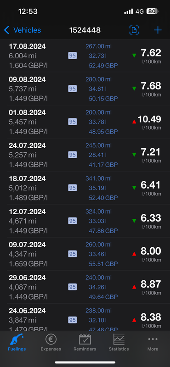
Task: Tap total cost 41.17 GBP
Action: tap(103, 165)
